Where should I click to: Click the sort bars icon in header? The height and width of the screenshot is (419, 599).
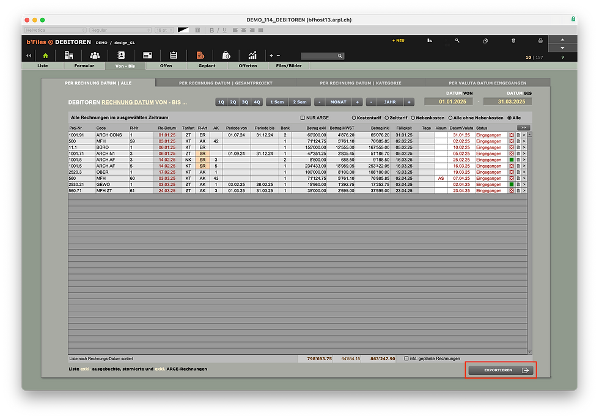point(430,40)
